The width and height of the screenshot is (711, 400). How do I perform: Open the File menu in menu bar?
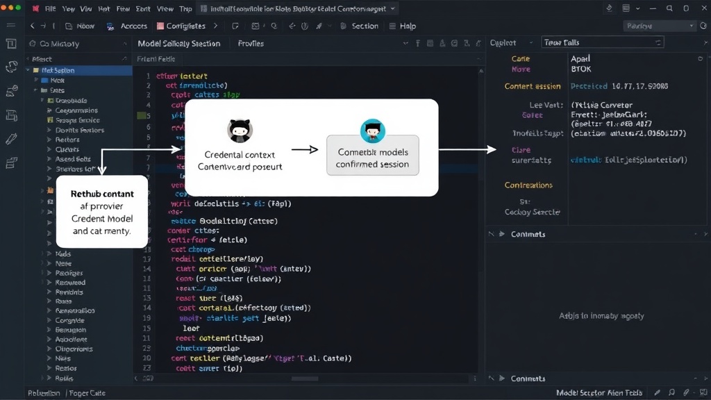point(50,8)
